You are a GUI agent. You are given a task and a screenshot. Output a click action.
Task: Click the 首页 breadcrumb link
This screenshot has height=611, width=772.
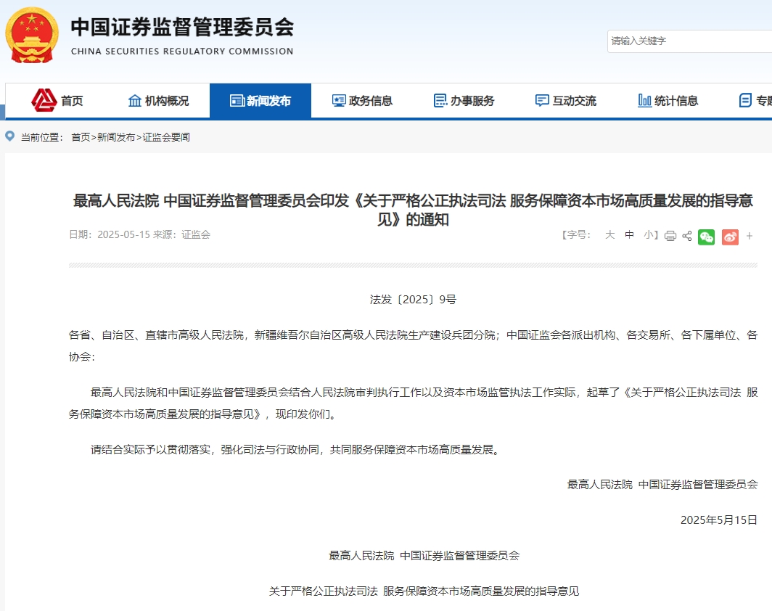[81, 137]
